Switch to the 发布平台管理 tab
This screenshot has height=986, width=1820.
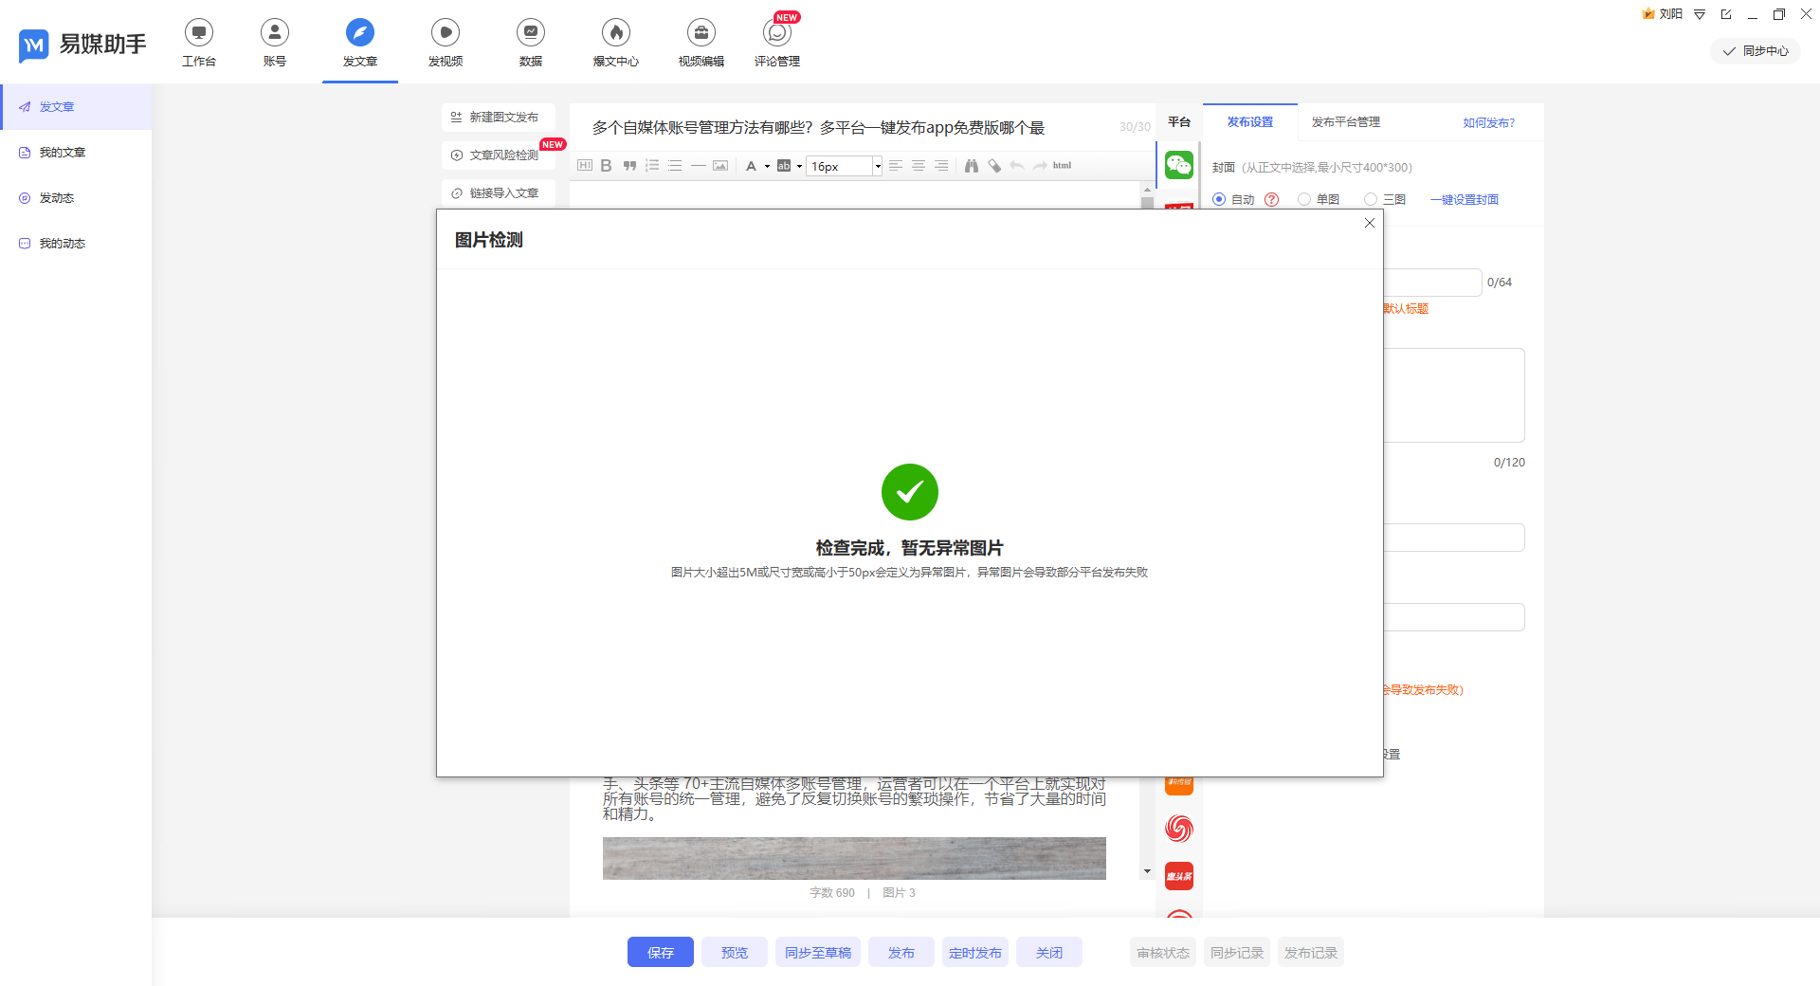(1345, 122)
